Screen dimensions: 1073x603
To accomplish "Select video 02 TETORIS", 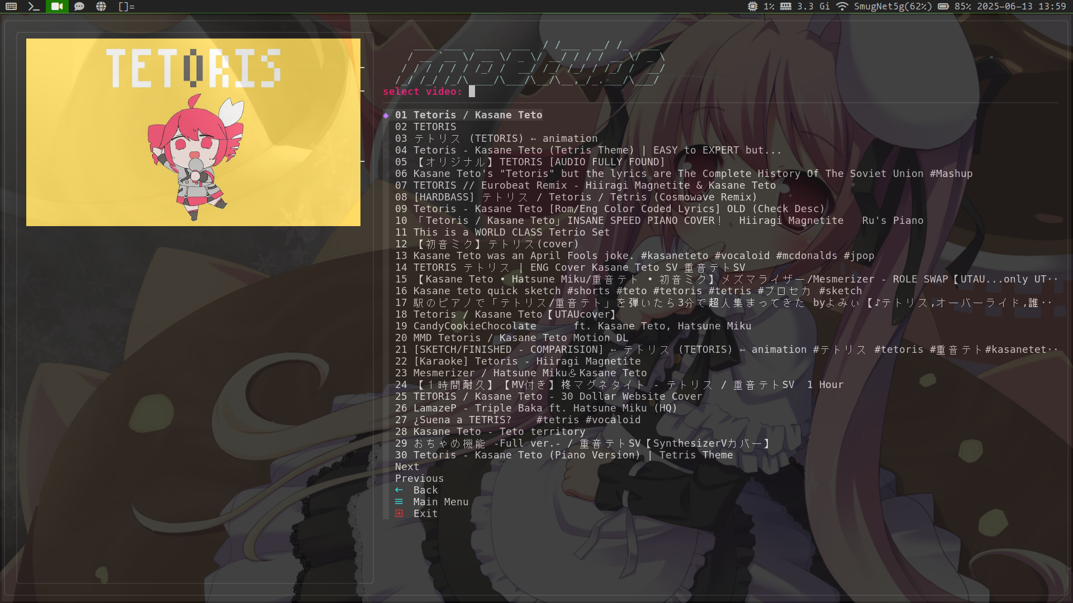I will tap(425, 127).
